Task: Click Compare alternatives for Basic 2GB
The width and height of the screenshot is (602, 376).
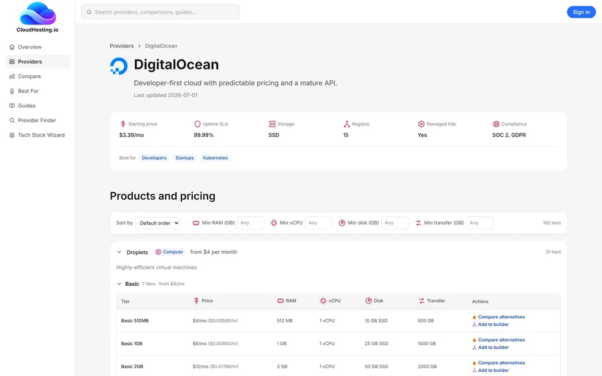Action: point(499,363)
